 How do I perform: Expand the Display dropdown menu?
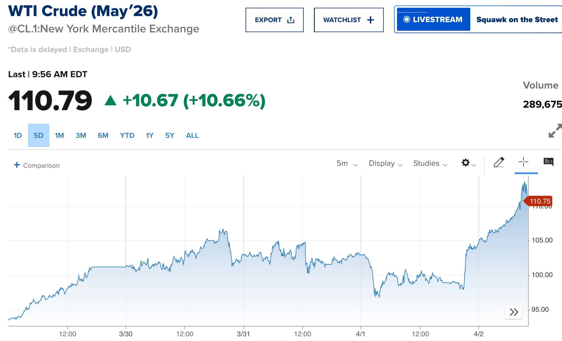click(x=385, y=164)
